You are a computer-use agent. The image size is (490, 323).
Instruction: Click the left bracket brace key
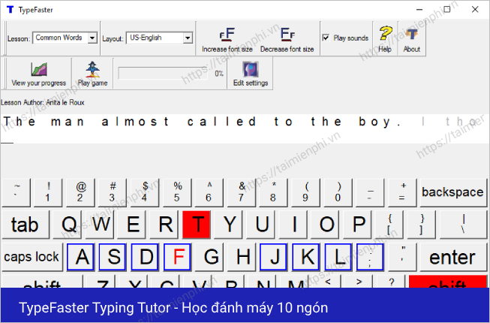pos(389,225)
